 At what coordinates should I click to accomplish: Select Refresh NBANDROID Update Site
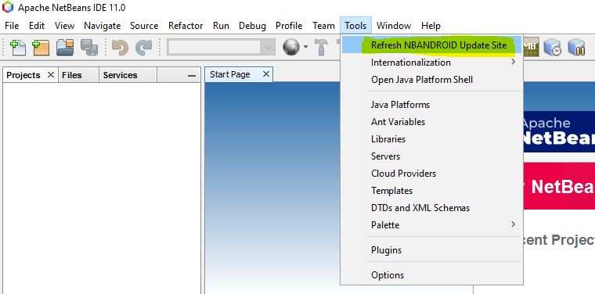click(x=432, y=45)
